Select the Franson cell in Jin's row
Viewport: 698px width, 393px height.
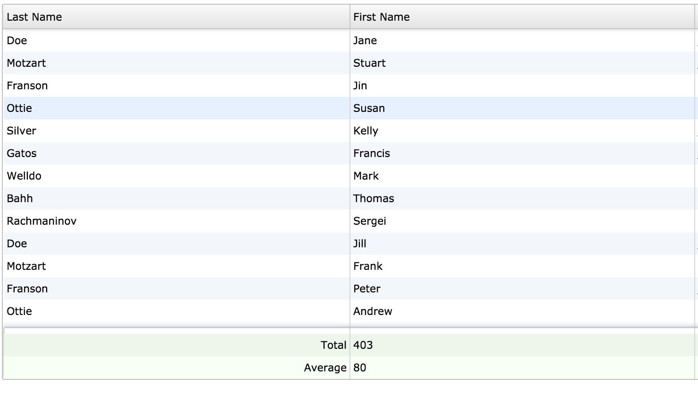click(x=177, y=86)
